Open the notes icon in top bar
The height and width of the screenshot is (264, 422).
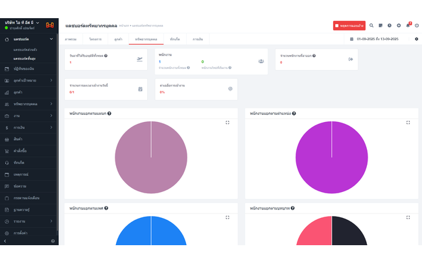[381, 25]
